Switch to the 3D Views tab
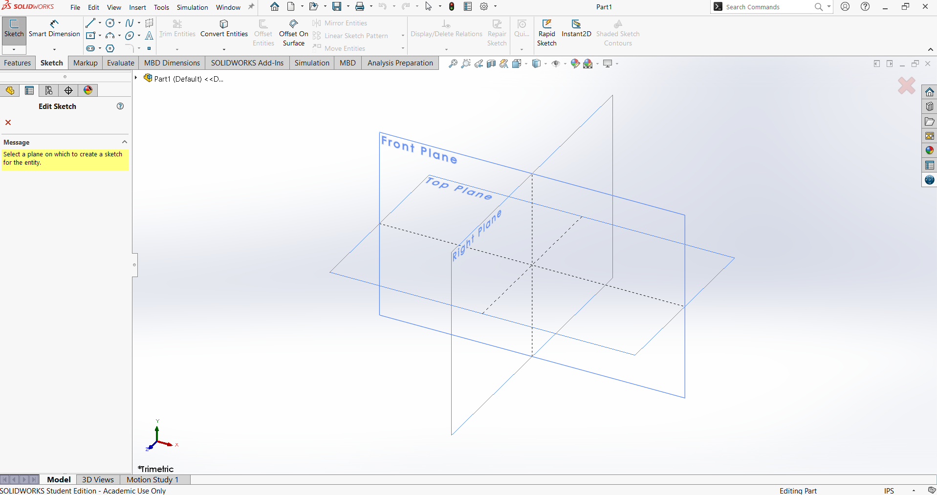 (x=98, y=480)
